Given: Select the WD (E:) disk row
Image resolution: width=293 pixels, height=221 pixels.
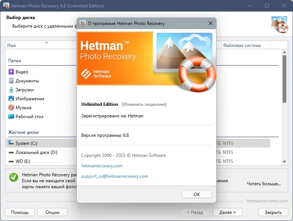Looking at the screenshot, I should click(x=41, y=161).
